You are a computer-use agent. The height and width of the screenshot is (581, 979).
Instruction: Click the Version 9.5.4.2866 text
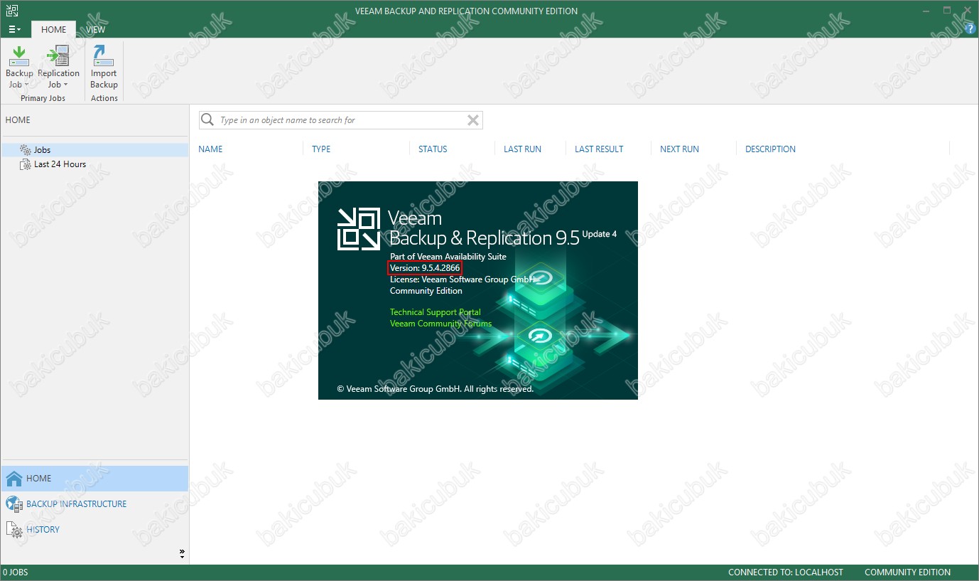[x=425, y=268]
